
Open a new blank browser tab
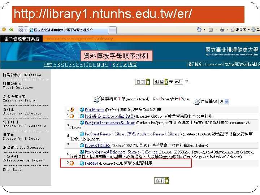click(113, 30)
